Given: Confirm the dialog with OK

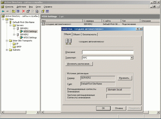Looking at the screenshot, I should tap(103, 108).
